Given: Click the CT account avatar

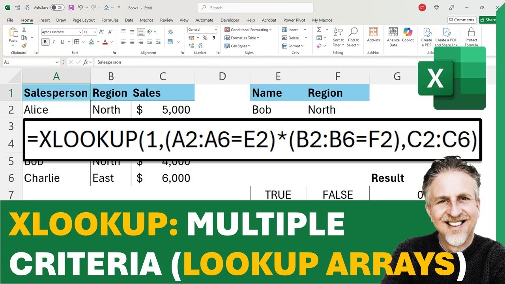Looking at the screenshot, I should tap(423, 7).
